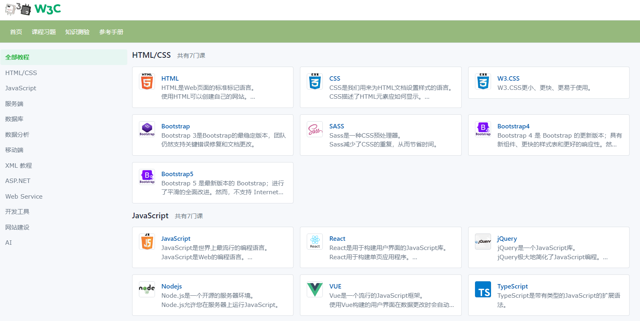This screenshot has height=321, width=640.
Task: Click the jQuery description text
Action: coord(552,252)
